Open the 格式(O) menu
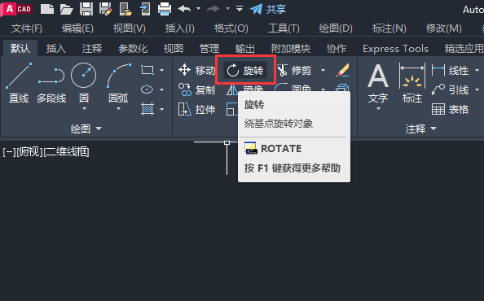This screenshot has width=484, height=301. pyautogui.click(x=231, y=28)
